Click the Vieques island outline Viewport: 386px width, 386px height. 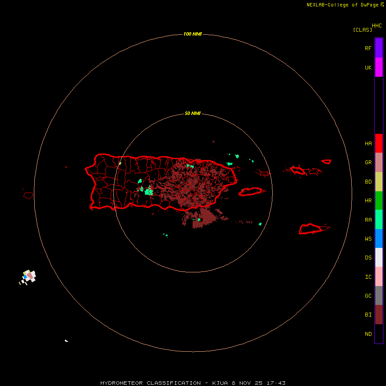tap(250, 192)
